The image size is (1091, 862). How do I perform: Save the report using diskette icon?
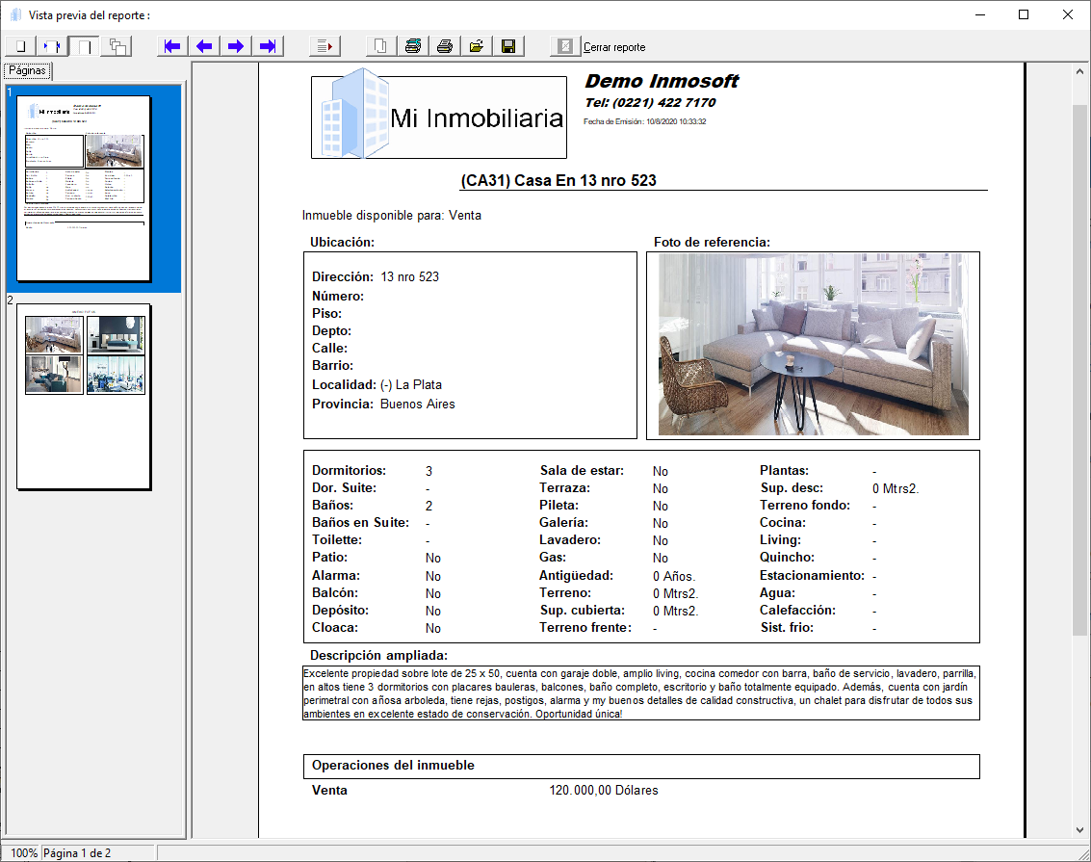(x=508, y=45)
